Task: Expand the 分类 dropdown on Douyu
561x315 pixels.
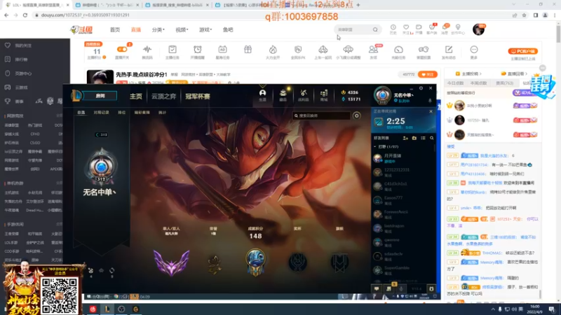Action: coord(158,29)
